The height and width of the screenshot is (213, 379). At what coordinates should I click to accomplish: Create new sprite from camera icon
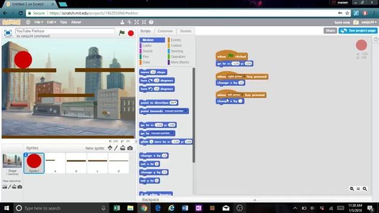tap(130, 148)
